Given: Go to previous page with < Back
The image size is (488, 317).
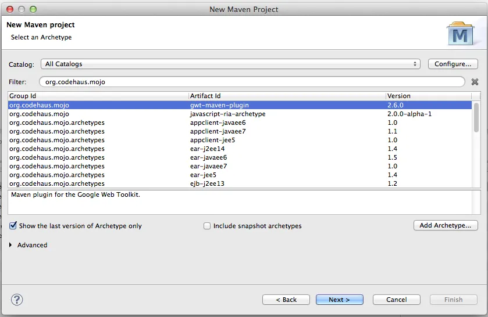Looking at the screenshot, I should [x=286, y=300].
